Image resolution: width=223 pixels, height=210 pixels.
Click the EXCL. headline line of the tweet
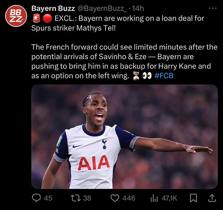[118, 23]
